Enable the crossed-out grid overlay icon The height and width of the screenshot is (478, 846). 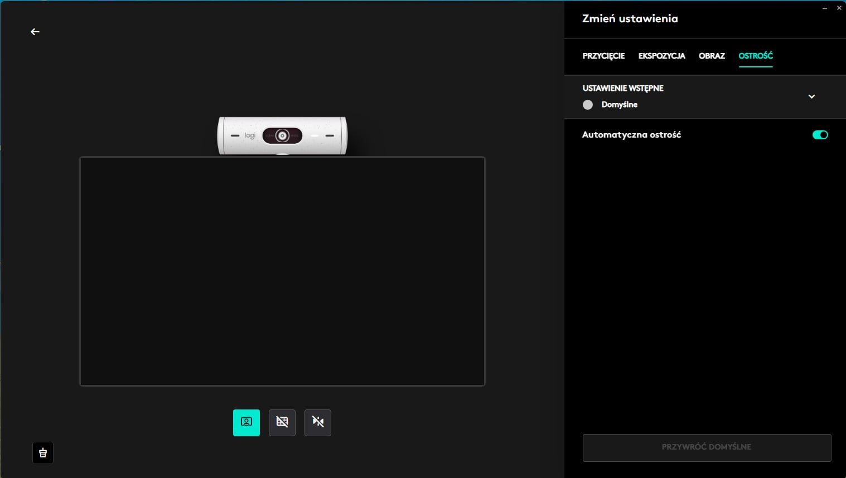click(x=282, y=423)
